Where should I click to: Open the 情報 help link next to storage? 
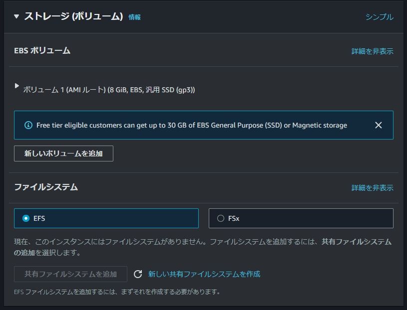[x=134, y=16]
